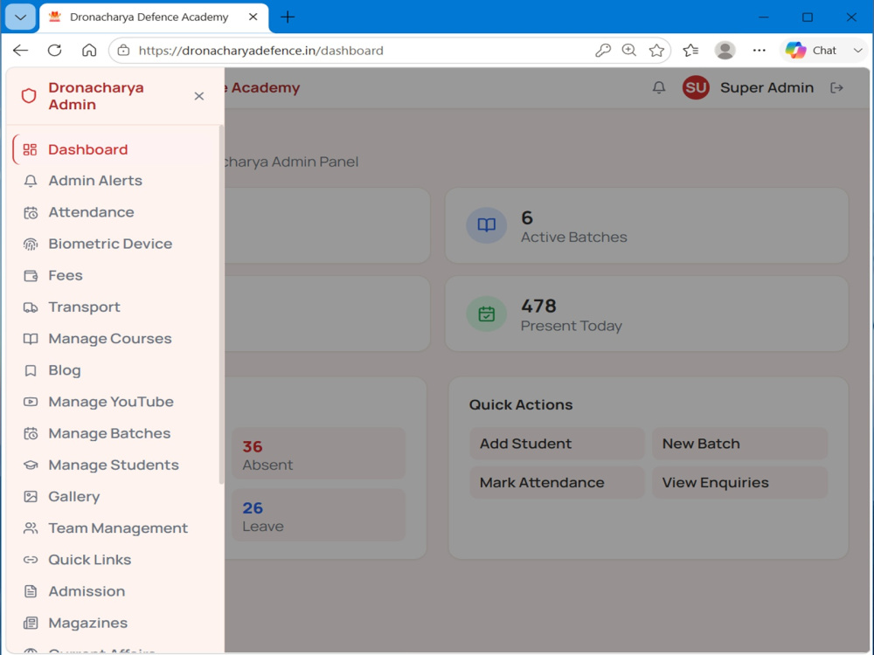Click the New Batch quick action
The height and width of the screenshot is (655, 874).
(x=739, y=444)
